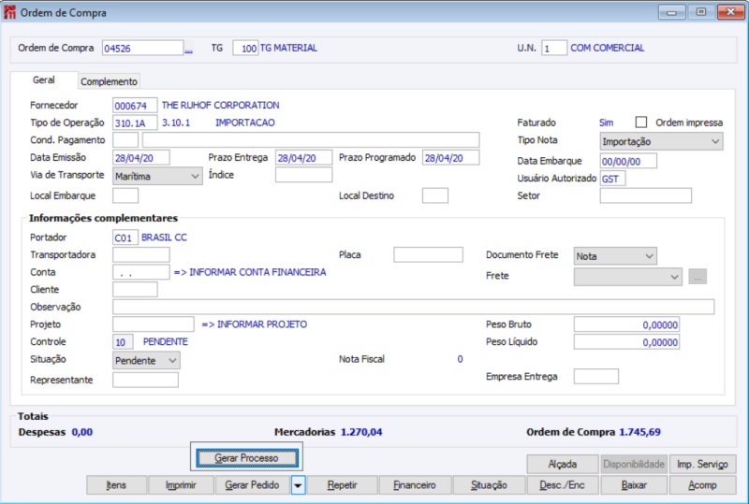
Task: Expand the Situação dropdown
Action: pos(146,361)
